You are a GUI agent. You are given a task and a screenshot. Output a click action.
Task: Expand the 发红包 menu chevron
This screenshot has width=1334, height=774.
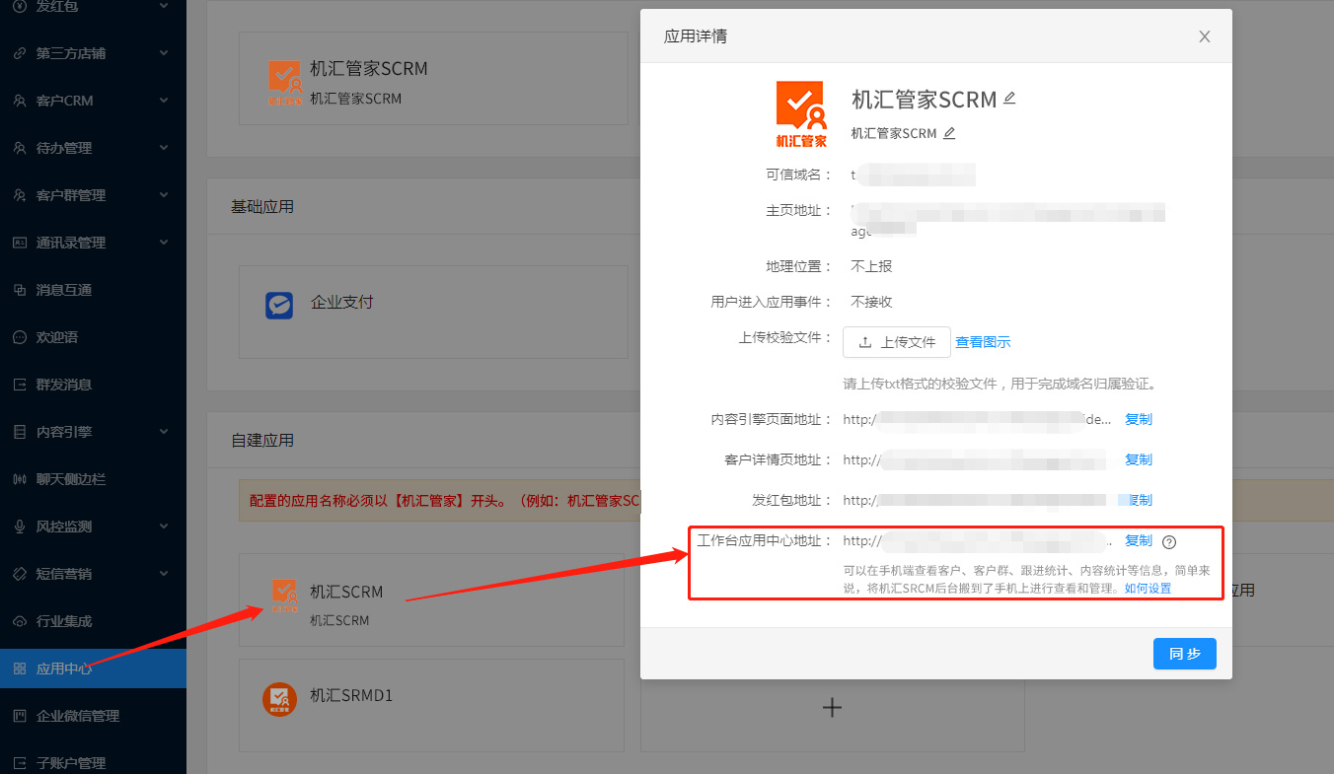pyautogui.click(x=164, y=6)
